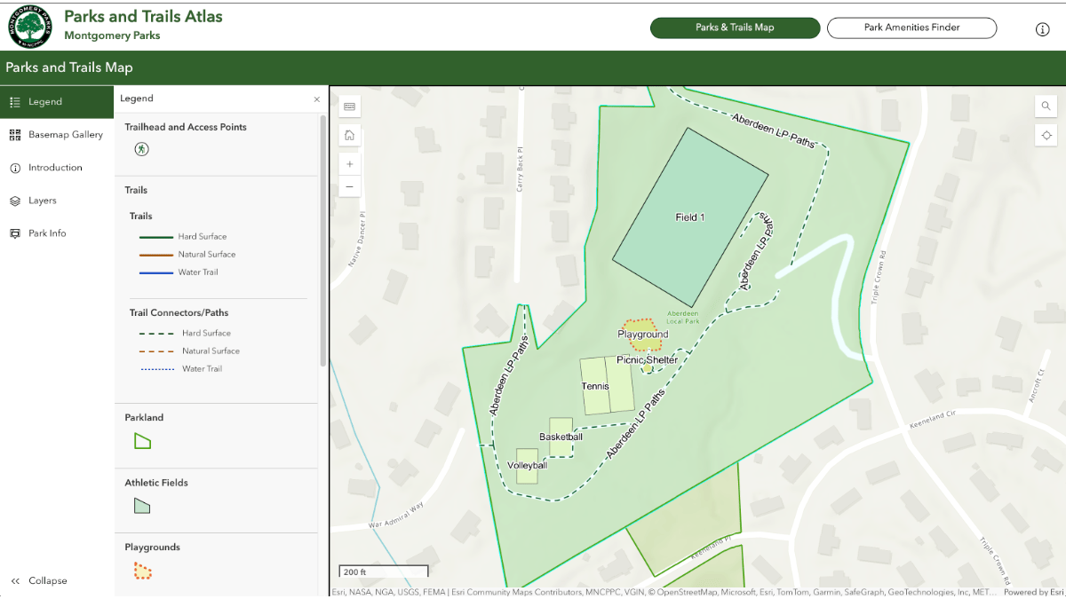Click the information icon in the header
The width and height of the screenshot is (1066, 599).
(x=1042, y=28)
